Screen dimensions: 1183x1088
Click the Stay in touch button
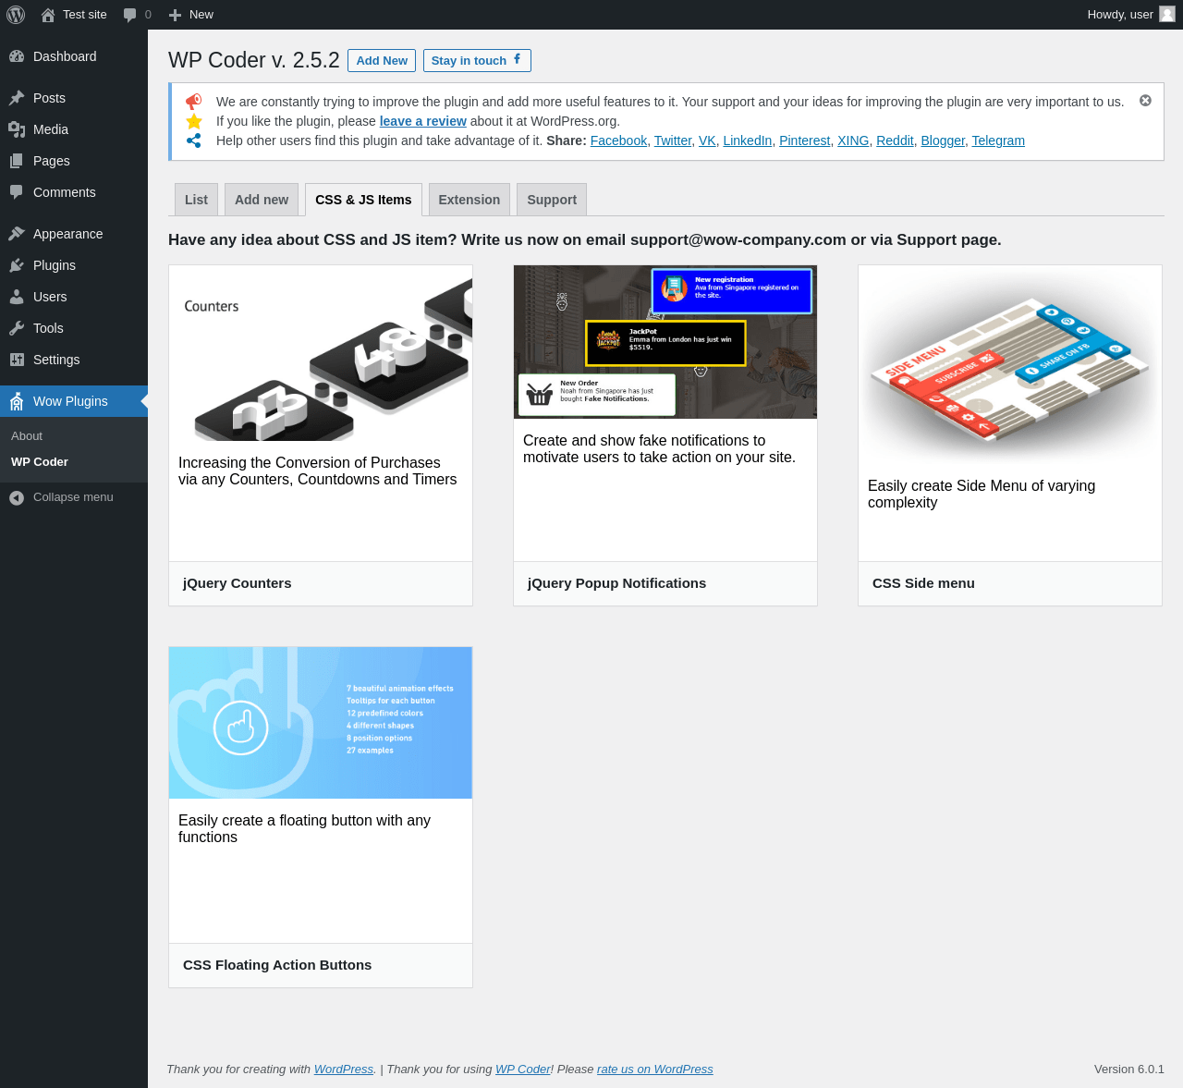click(477, 60)
